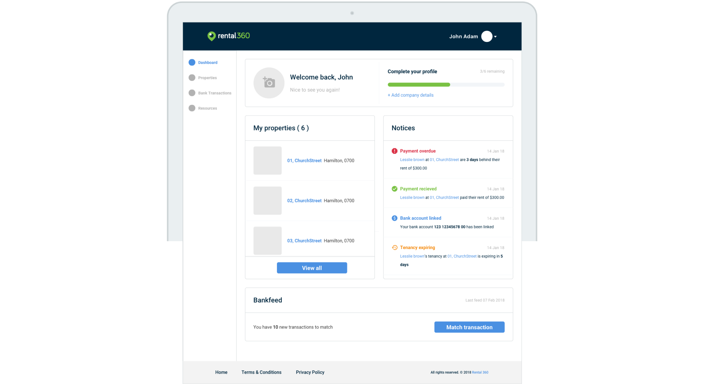Viewport: 704px width, 384px height.
Task: Click John Adam's round avatar
Action: tap(487, 36)
